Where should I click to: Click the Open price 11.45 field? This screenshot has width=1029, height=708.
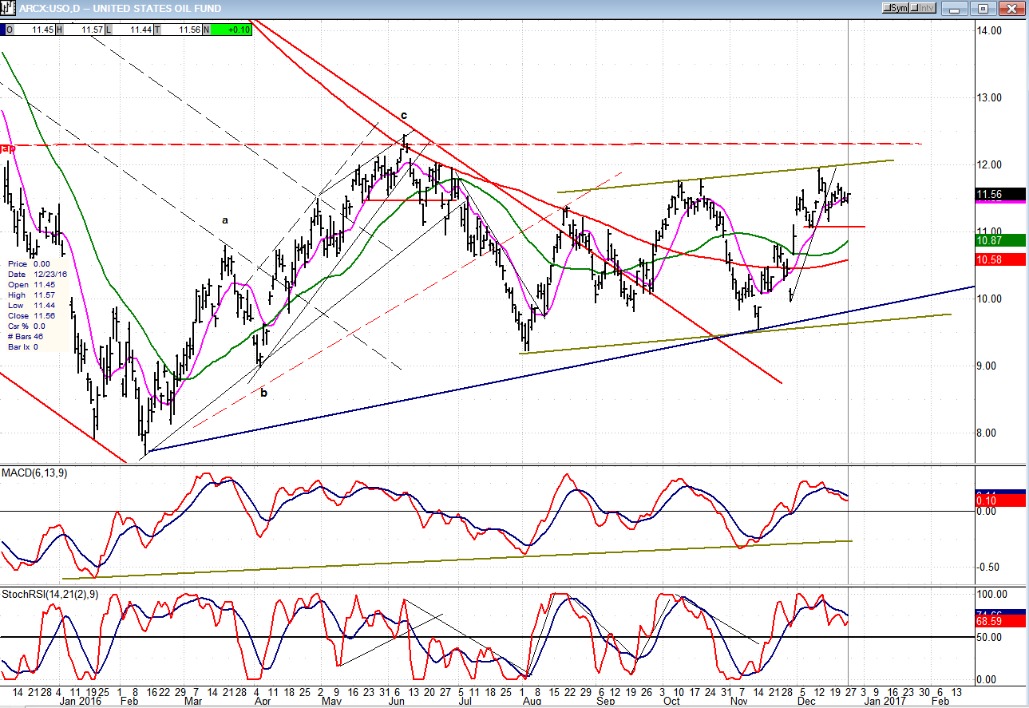(x=37, y=30)
